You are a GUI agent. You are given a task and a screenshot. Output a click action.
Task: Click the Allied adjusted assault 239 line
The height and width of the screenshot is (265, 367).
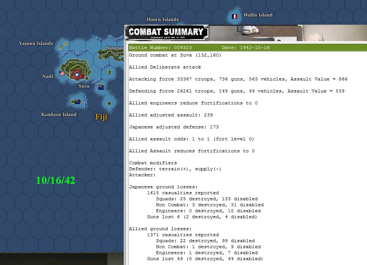[171, 115]
